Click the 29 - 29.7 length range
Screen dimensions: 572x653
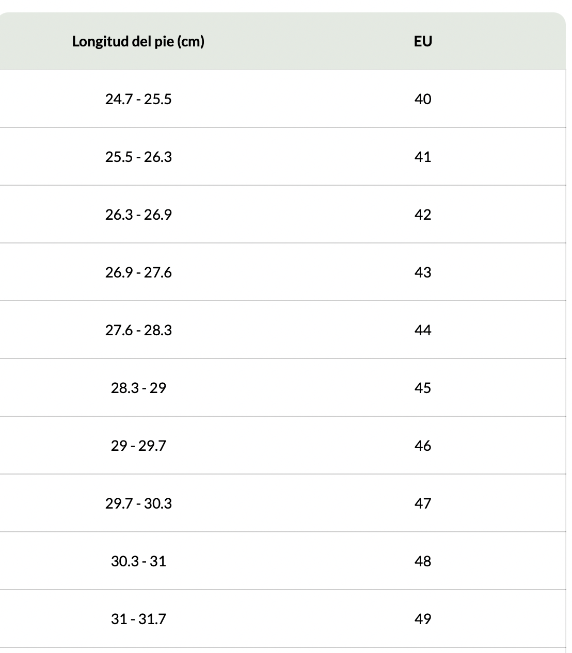[138, 446]
